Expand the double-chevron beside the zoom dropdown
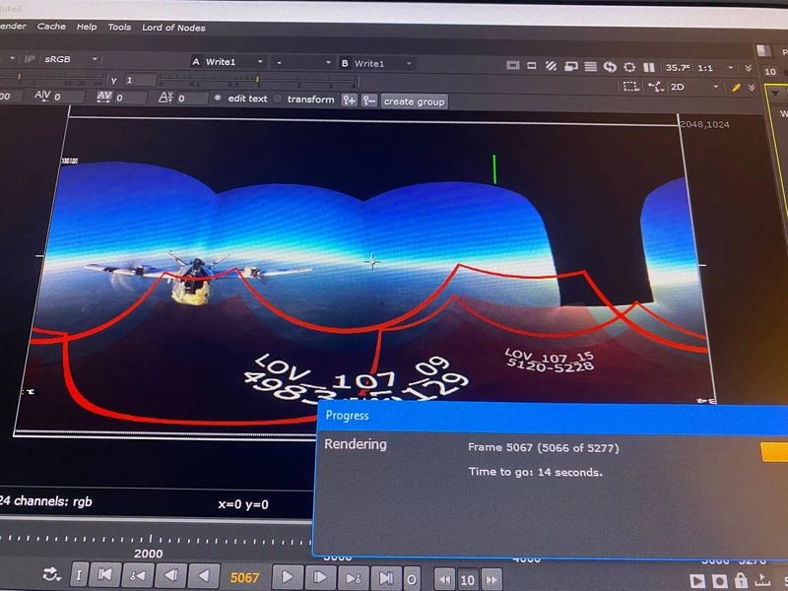This screenshot has width=788, height=591. (x=749, y=68)
